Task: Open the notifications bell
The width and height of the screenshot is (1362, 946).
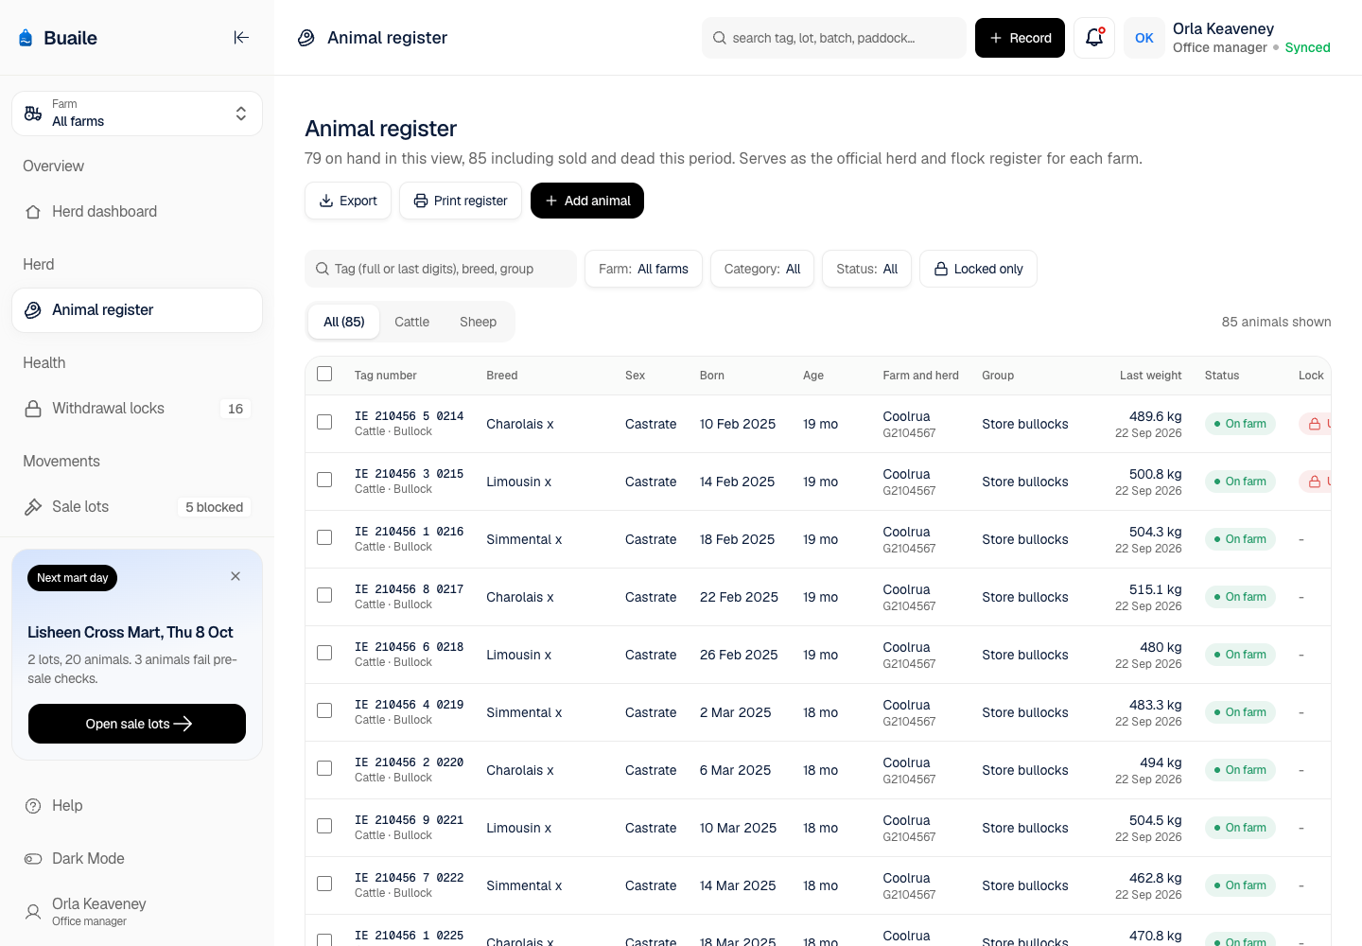Action: coord(1094,38)
